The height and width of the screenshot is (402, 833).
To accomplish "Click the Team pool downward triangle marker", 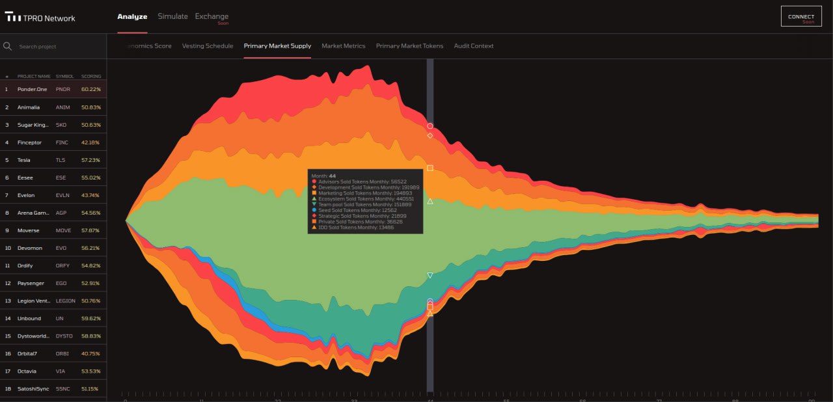I will [430, 276].
